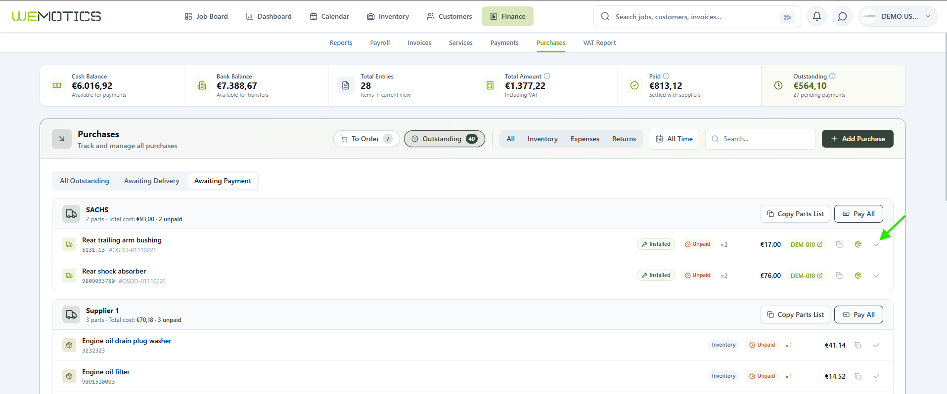Open the Inventory section
947x394 pixels.
coord(388,16)
